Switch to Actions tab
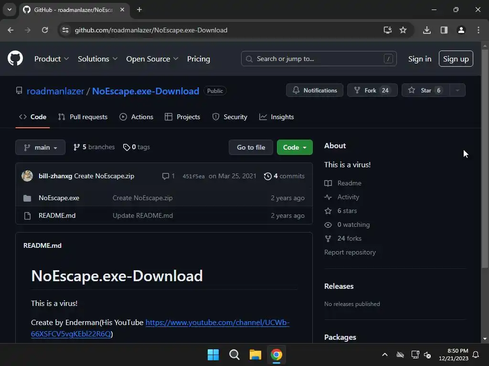This screenshot has width=489, height=366. [x=136, y=117]
